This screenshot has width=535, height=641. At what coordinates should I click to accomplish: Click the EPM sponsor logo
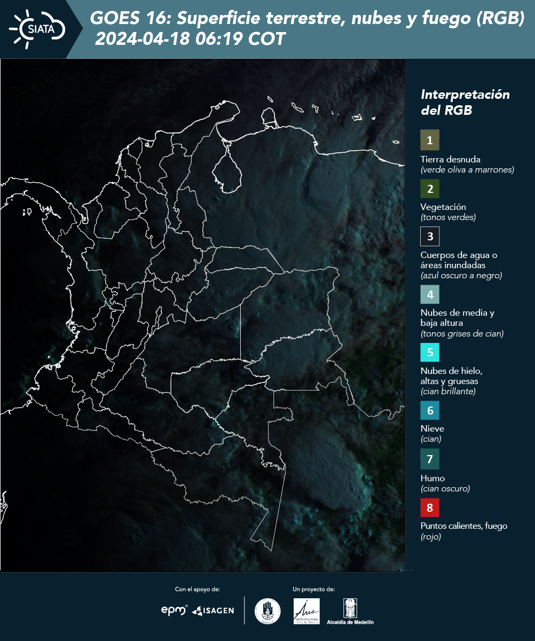175,610
